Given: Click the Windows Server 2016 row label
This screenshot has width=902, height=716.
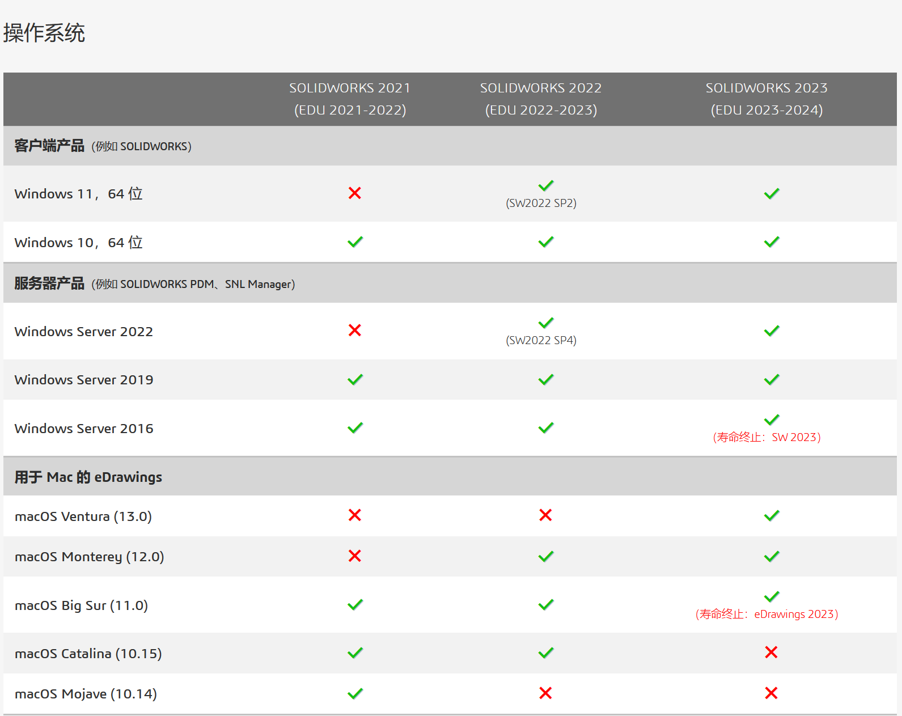Looking at the screenshot, I should click(84, 429).
